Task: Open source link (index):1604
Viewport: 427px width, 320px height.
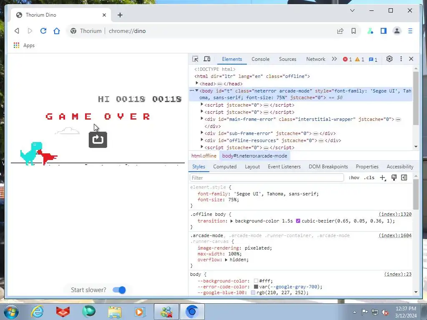Action: tap(395, 235)
